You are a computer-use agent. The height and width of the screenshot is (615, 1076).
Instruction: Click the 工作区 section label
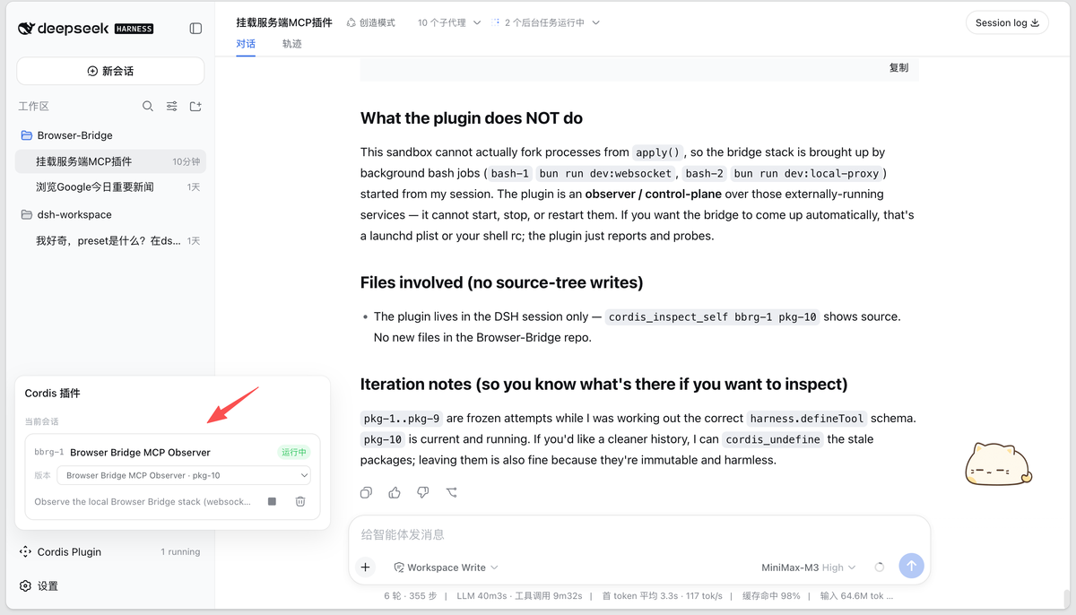[x=33, y=106]
